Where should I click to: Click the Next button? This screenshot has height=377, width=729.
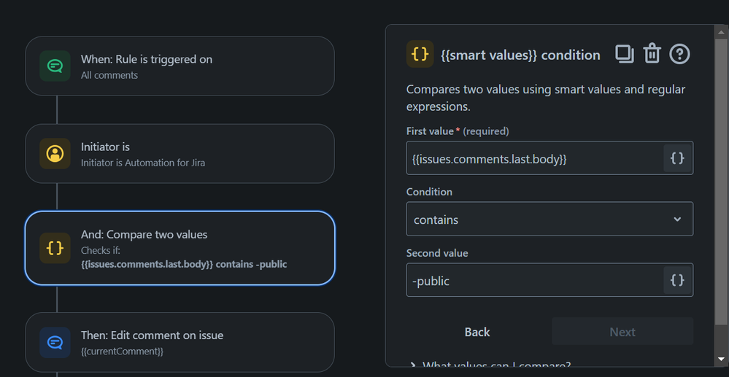pyautogui.click(x=622, y=332)
